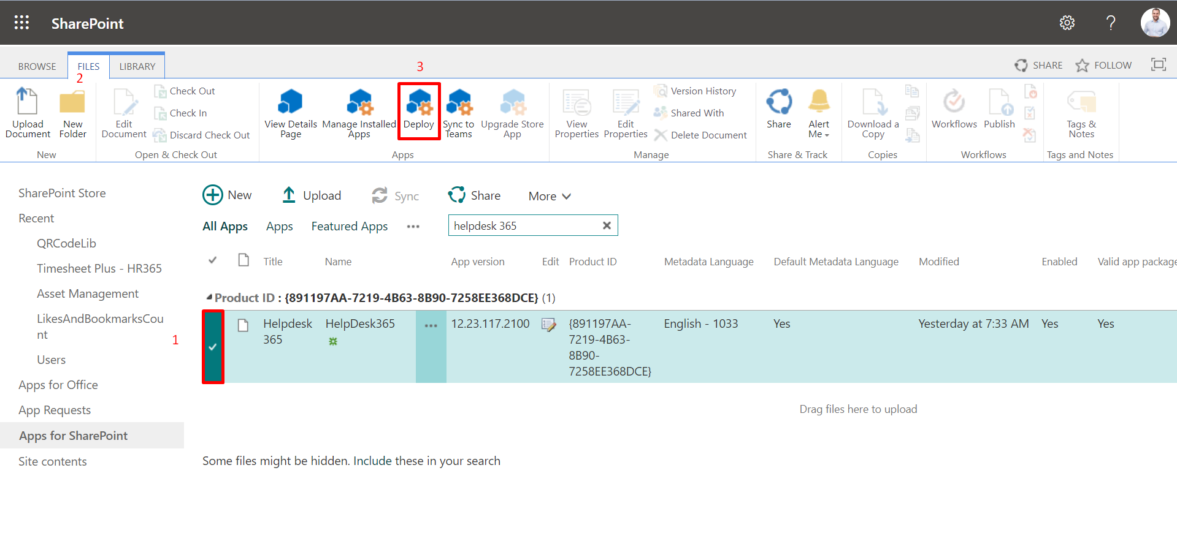The height and width of the screenshot is (552, 1177).
Task: Create a New Folder from ribbon
Action: 72,115
